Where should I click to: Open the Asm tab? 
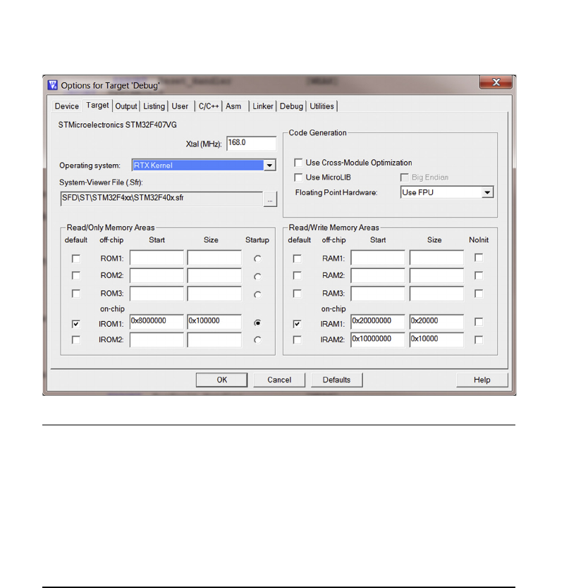coord(233,106)
